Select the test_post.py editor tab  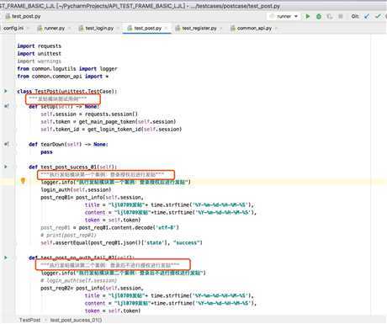[148, 28]
